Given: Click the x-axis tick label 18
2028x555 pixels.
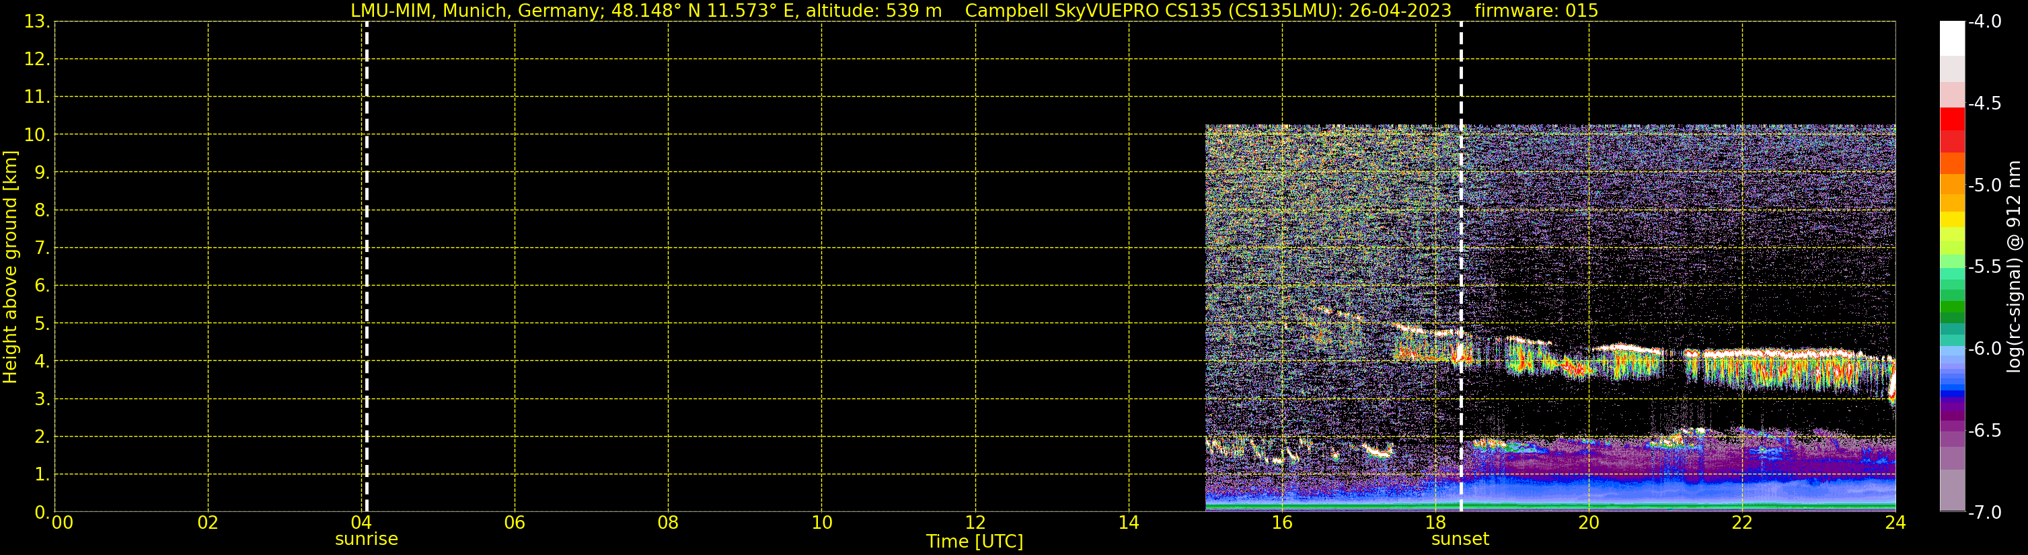Looking at the screenshot, I should click(1436, 523).
